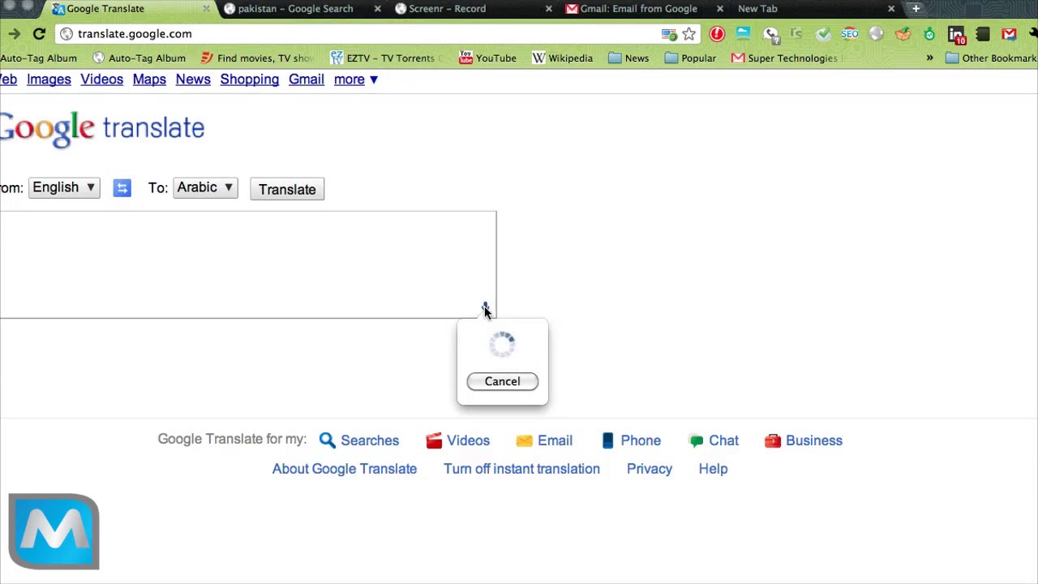Open the phone bubble extension icon
The image size is (1038, 584).
[x=770, y=34]
